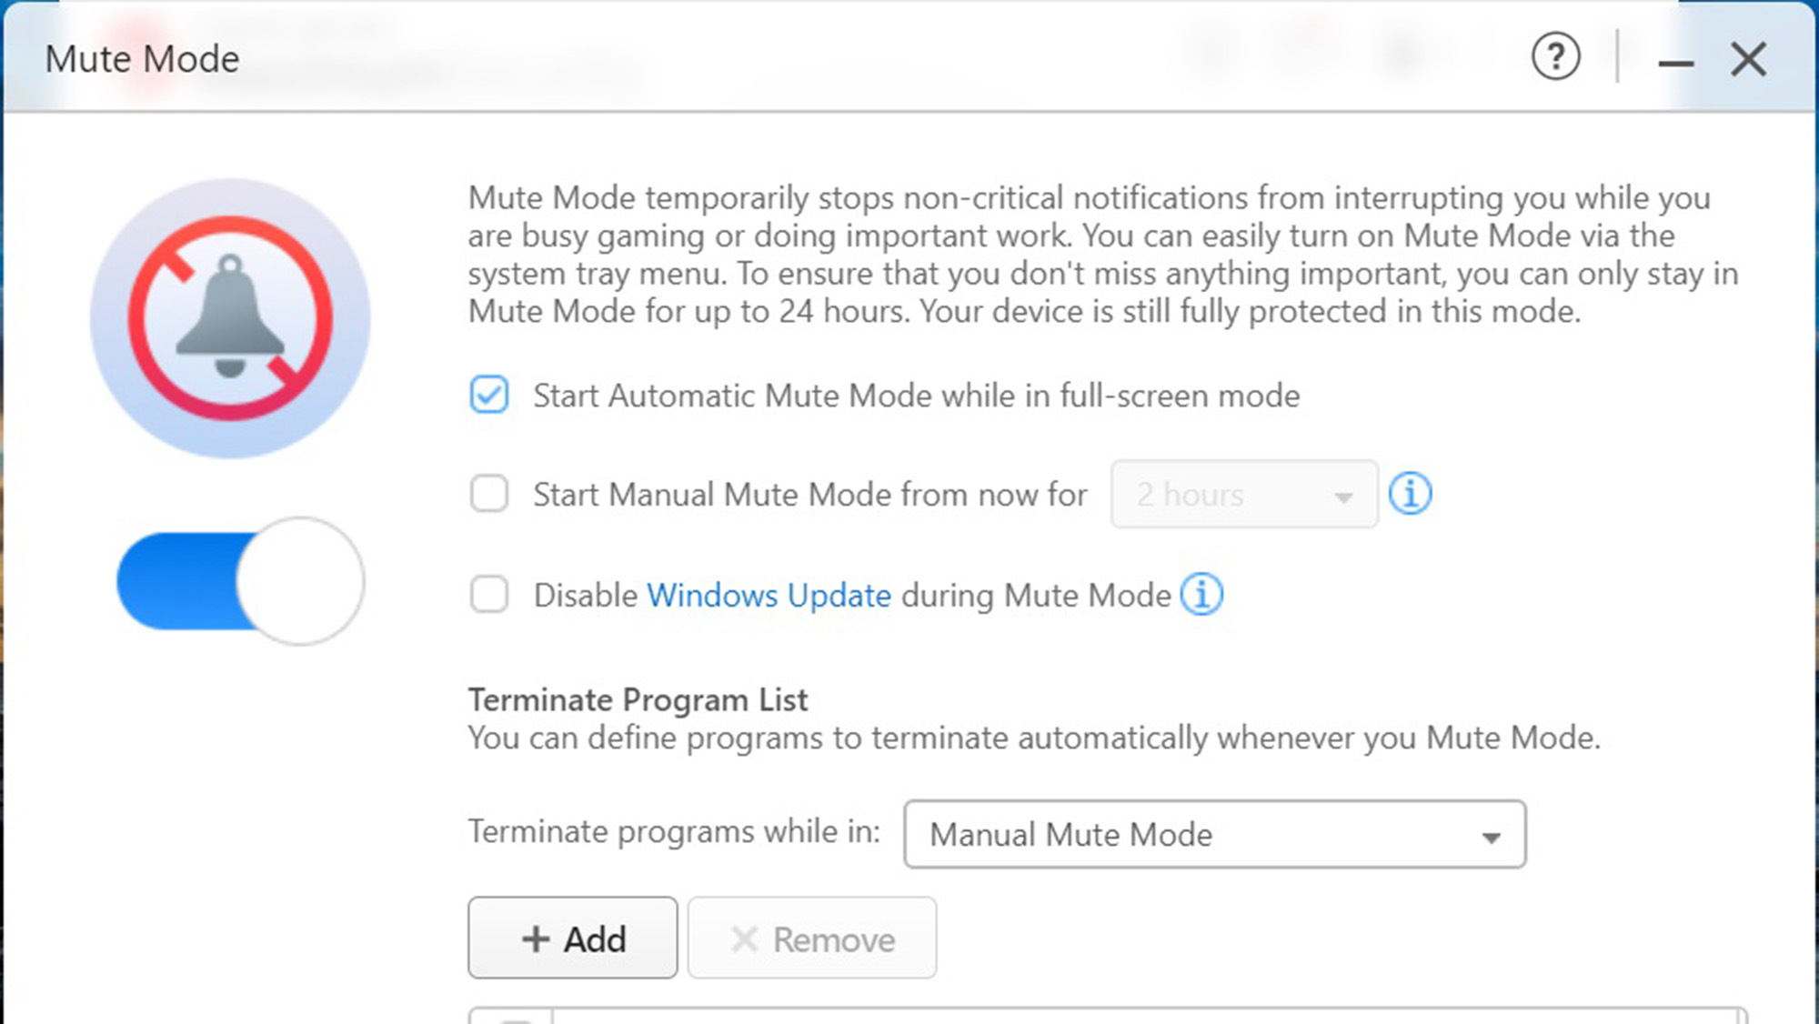Click the Terminate Program List heading

638,700
